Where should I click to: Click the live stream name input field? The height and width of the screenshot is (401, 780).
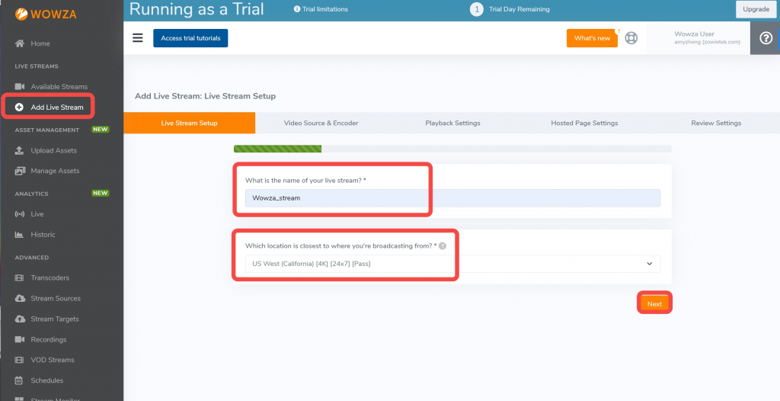(x=452, y=198)
